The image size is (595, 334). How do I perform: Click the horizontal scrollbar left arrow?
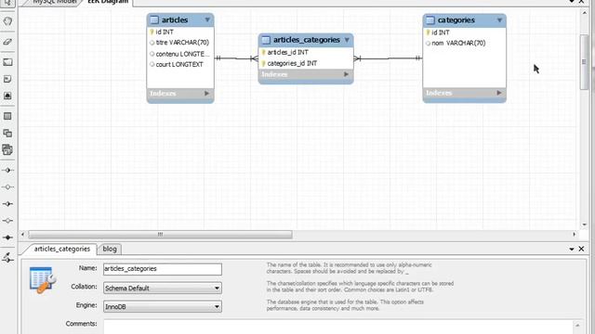point(22,235)
